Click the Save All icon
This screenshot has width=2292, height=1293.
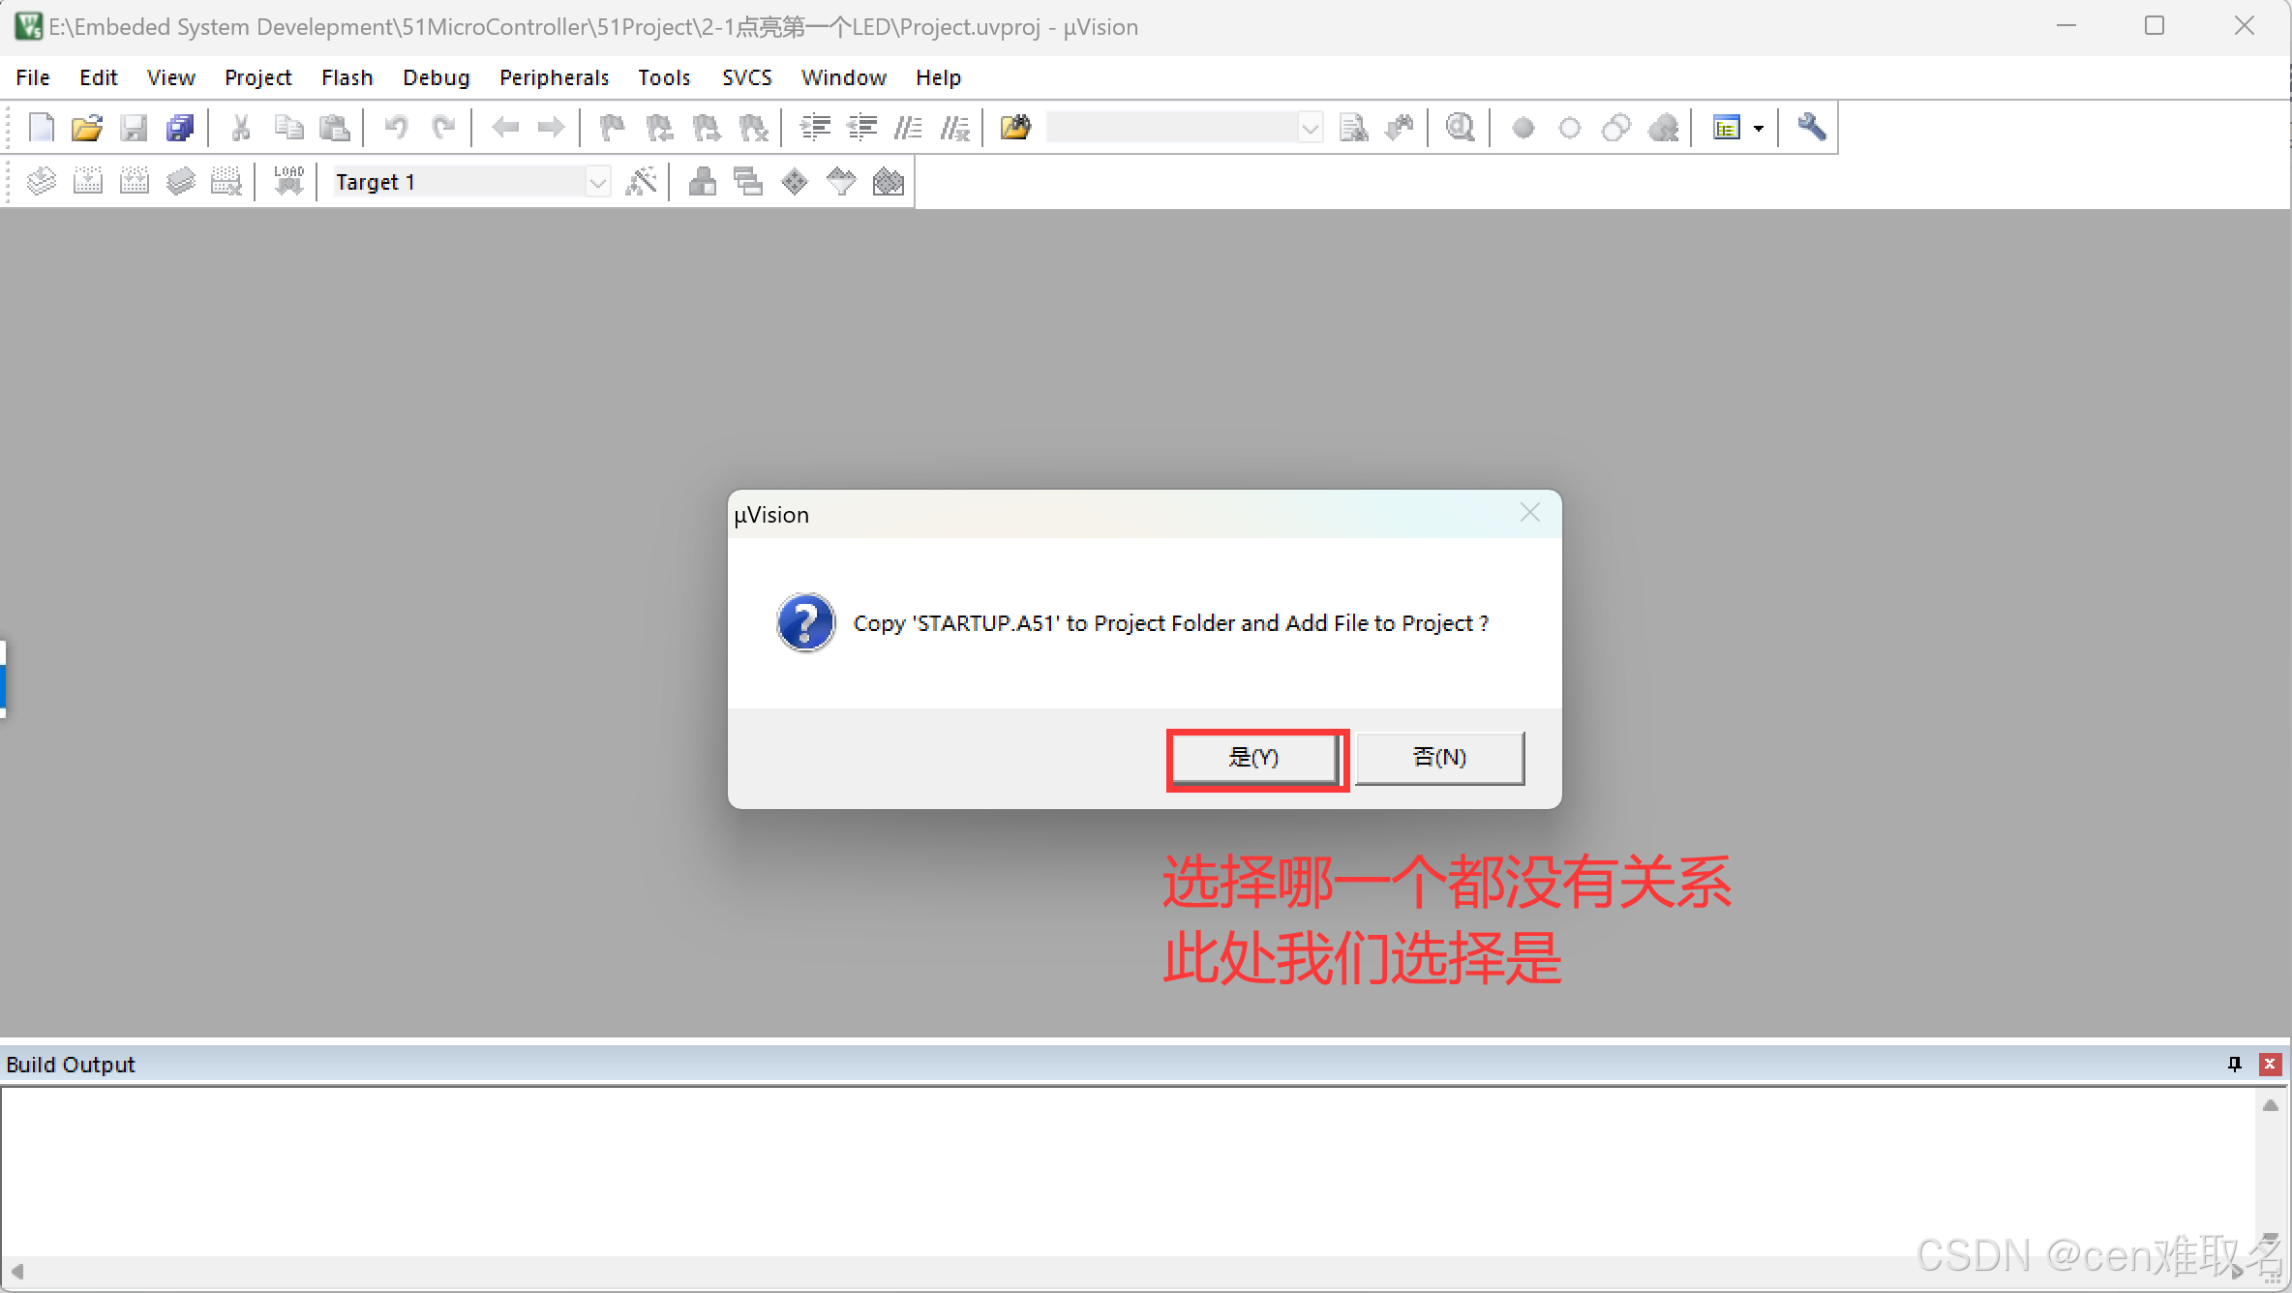click(x=180, y=128)
